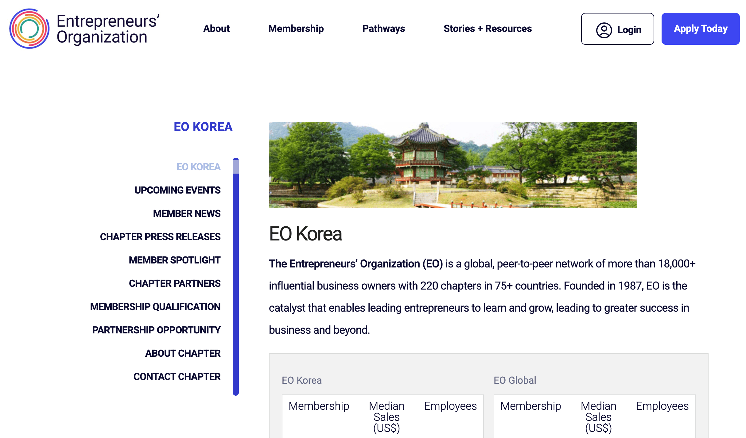Open Membership Qualification page
The height and width of the screenshot is (438, 746).
tap(155, 307)
